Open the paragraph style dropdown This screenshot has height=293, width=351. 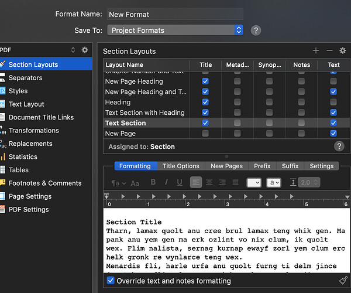[119, 183]
